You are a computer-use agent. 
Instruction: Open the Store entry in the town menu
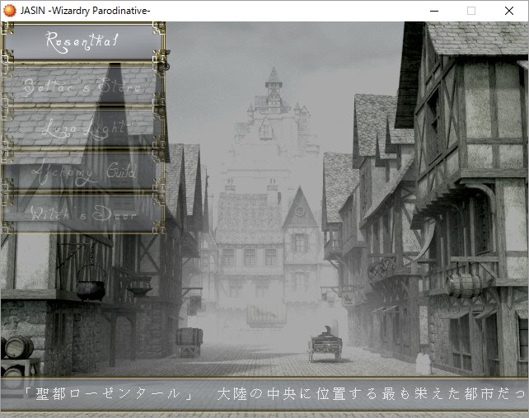click(x=83, y=84)
